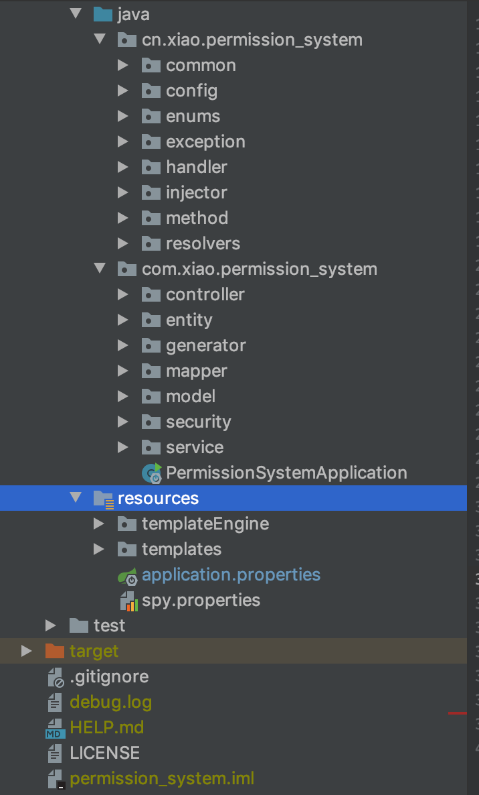The width and height of the screenshot is (479, 795).
Task: Click the blue java source folder icon
Action: coord(103,14)
